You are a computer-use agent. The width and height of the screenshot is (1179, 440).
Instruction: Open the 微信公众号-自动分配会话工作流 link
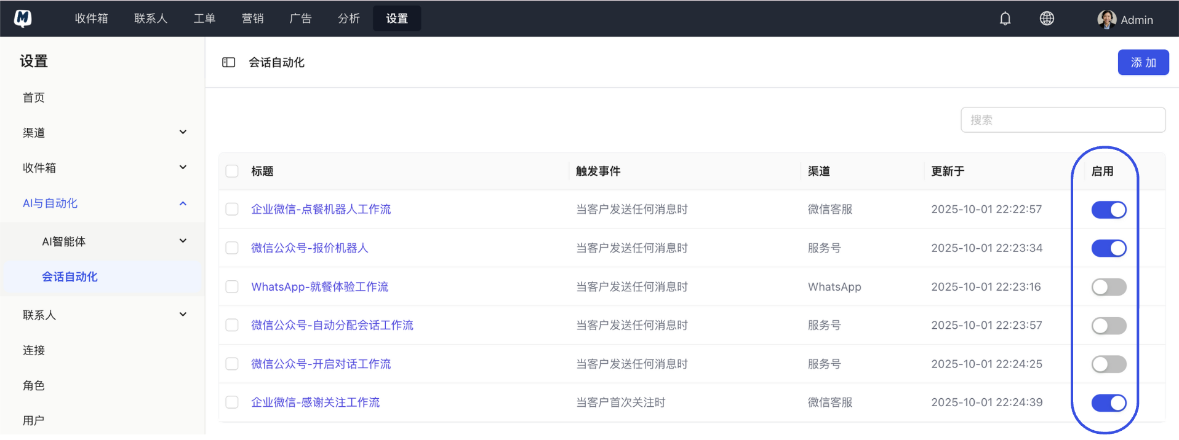(x=332, y=325)
